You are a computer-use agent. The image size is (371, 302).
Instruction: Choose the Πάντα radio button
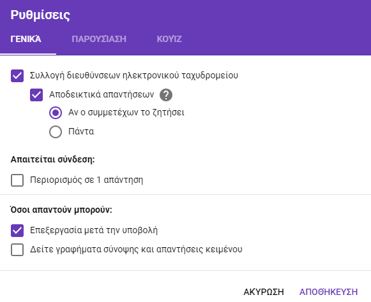tap(56, 132)
